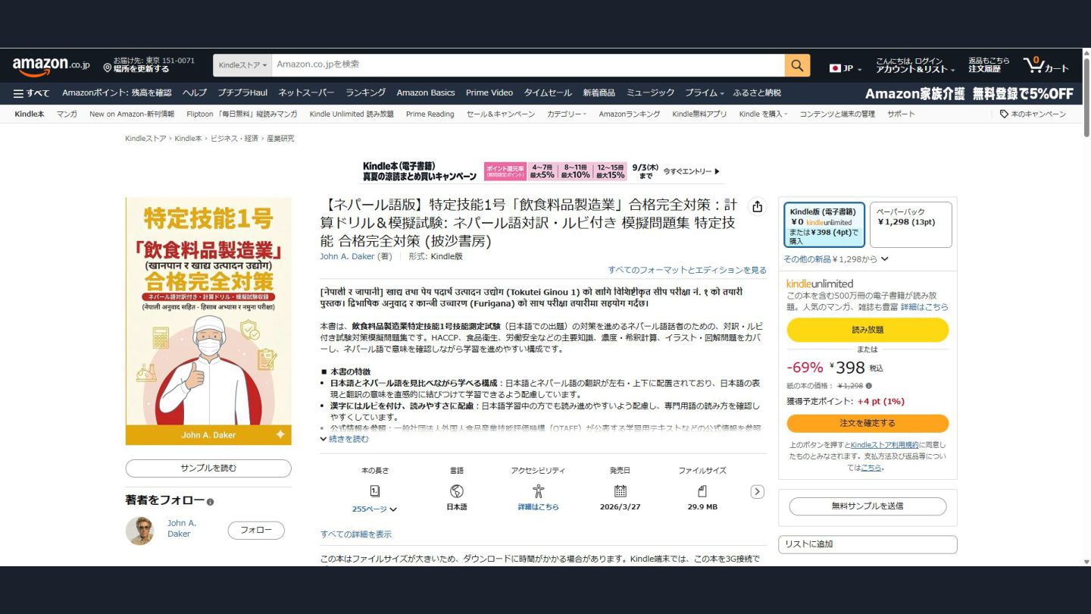Open the shopping cart icon
The image size is (1091, 614).
[x=1046, y=65]
